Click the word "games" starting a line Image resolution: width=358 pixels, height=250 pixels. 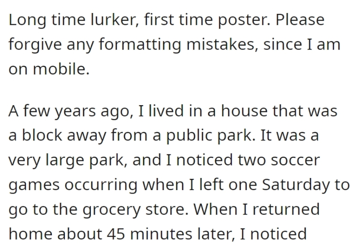[x=34, y=186]
